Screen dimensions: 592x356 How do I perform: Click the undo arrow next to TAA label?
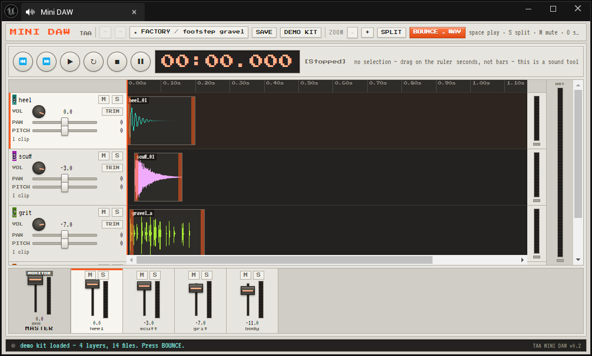[105, 32]
